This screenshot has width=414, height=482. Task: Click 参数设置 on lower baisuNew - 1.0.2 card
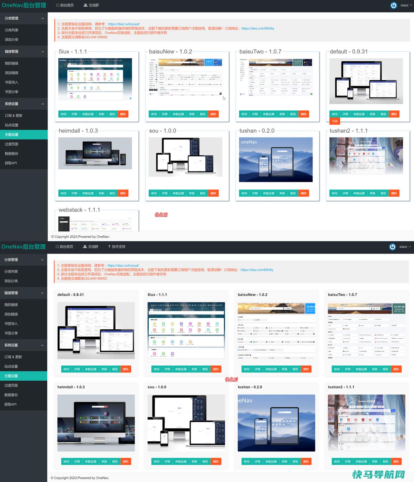click(x=271, y=369)
